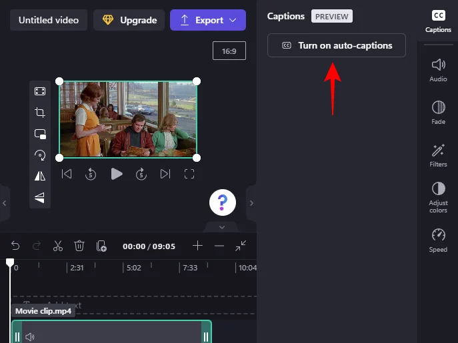Viewport: 458px width, 343px height.
Task: Collapse the left sidebar panel
Action: pos(5,203)
